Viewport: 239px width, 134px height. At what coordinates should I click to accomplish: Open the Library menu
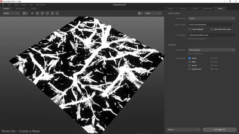(16, 5)
